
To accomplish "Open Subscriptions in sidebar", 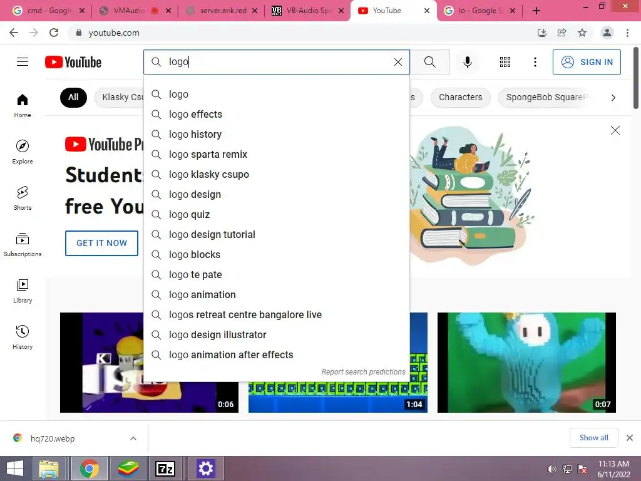I will pyautogui.click(x=23, y=245).
